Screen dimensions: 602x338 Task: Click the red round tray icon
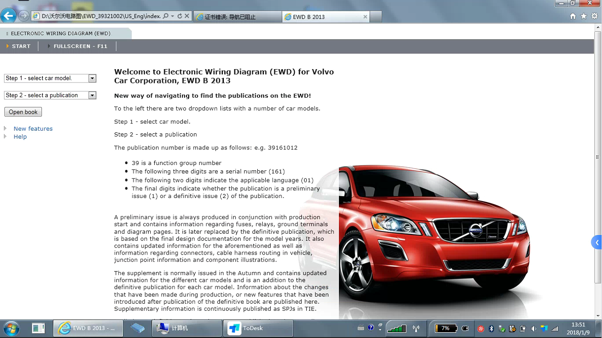coord(481,329)
